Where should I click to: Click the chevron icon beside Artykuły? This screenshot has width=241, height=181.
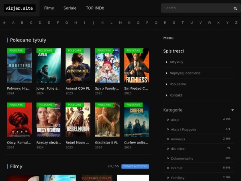point(166,62)
